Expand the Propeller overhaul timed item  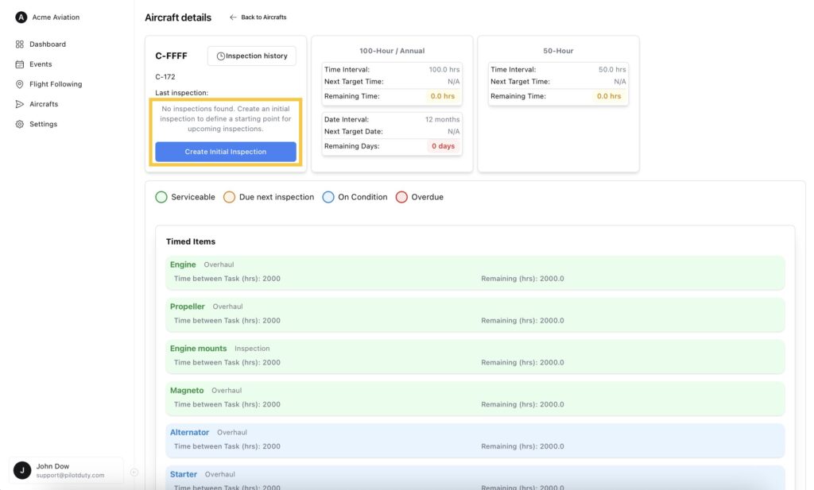[475, 314]
